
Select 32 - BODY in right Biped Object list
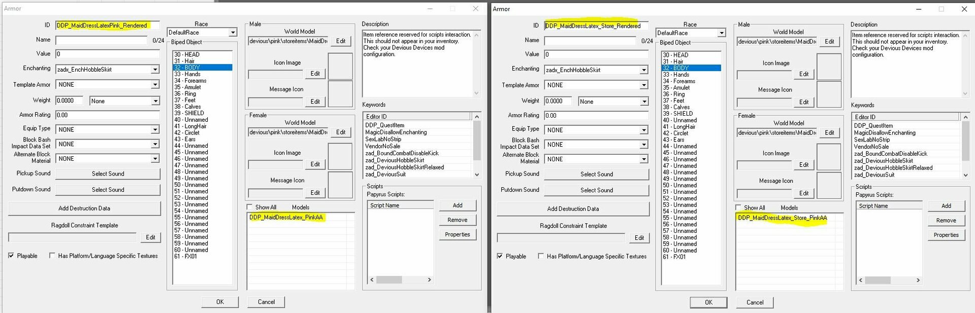pyautogui.click(x=691, y=68)
